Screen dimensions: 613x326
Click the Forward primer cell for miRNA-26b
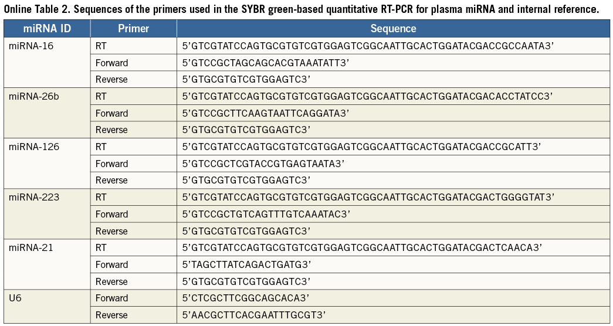coord(111,113)
